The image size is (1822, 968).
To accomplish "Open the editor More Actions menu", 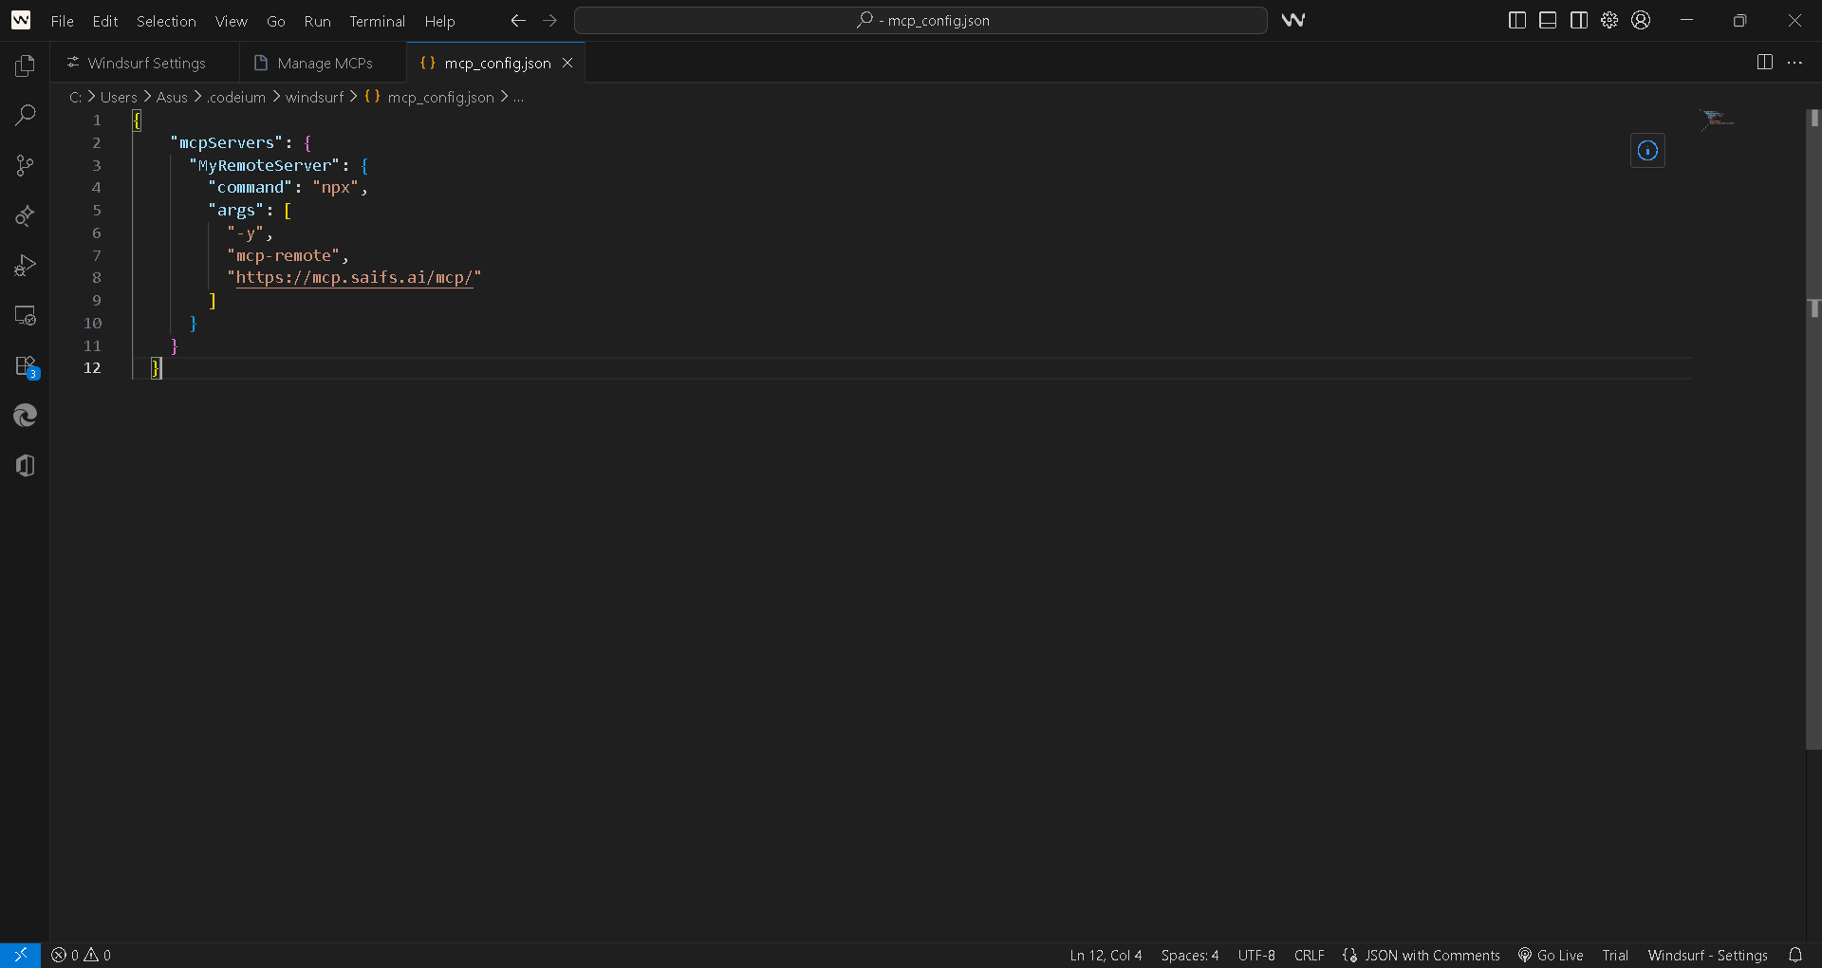I will pos(1794,63).
